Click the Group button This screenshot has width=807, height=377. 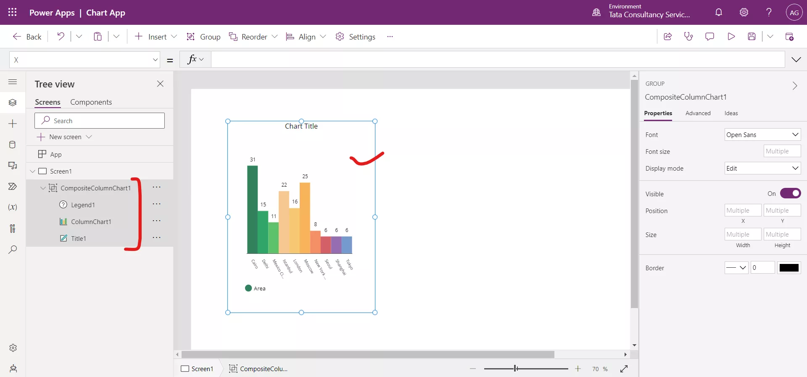pyautogui.click(x=203, y=37)
